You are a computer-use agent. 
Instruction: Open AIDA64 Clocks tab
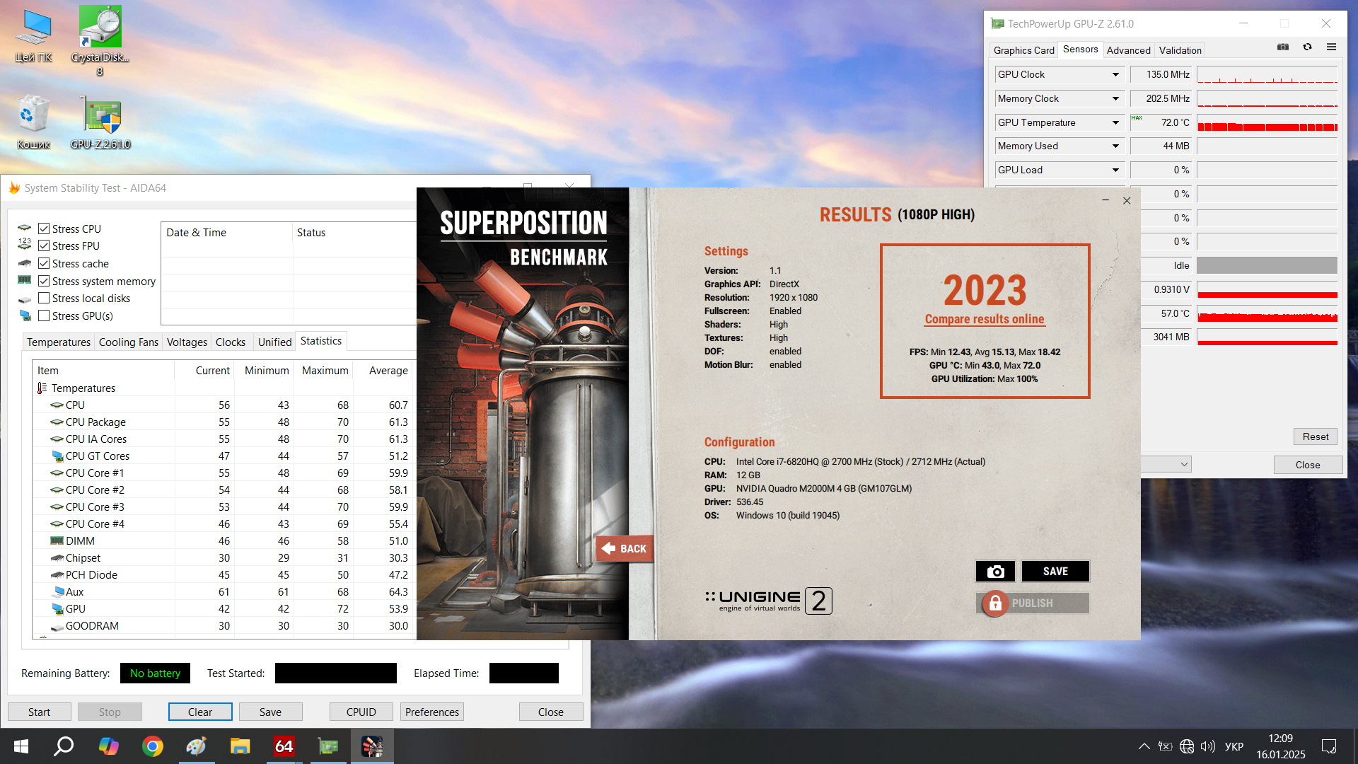[231, 342]
